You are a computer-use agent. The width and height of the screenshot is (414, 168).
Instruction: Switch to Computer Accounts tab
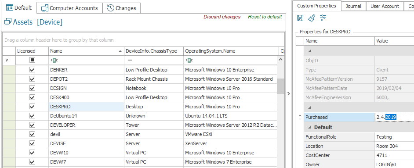pos(70,8)
